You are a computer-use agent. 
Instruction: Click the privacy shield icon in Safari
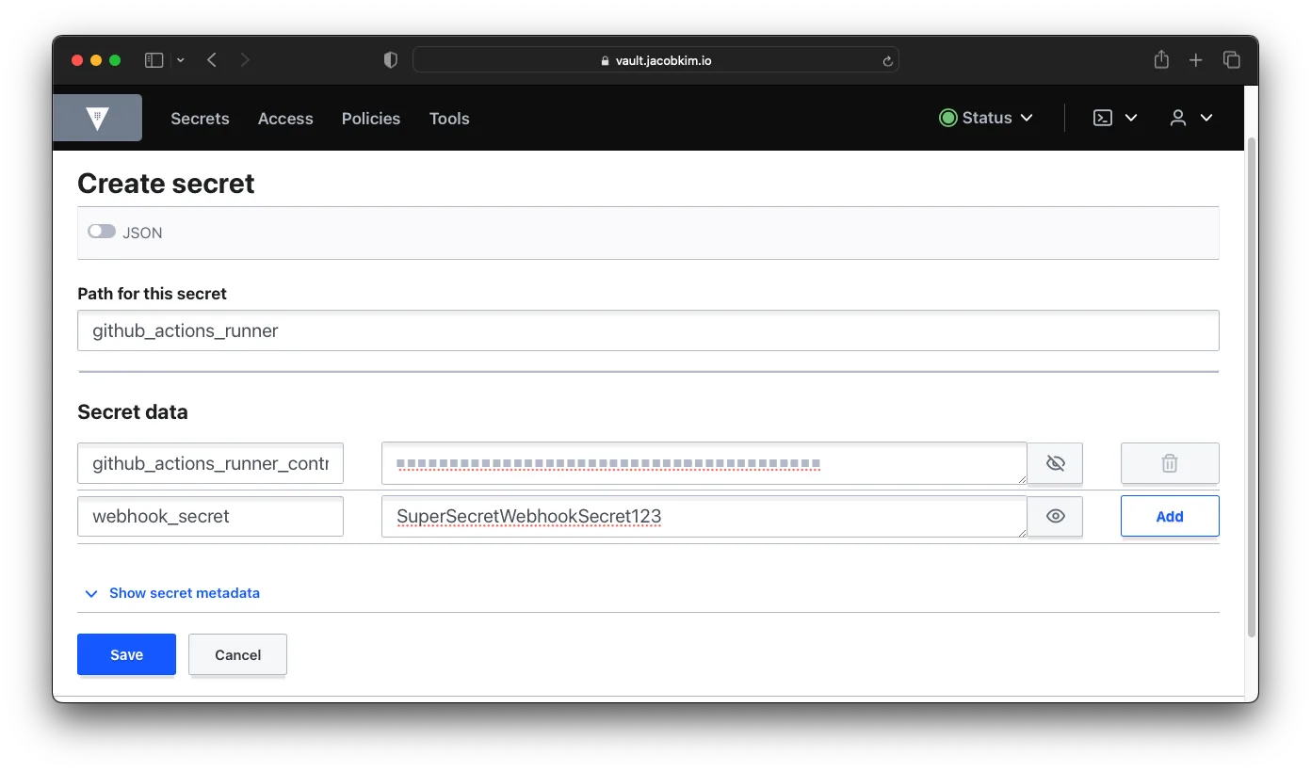[x=390, y=59]
